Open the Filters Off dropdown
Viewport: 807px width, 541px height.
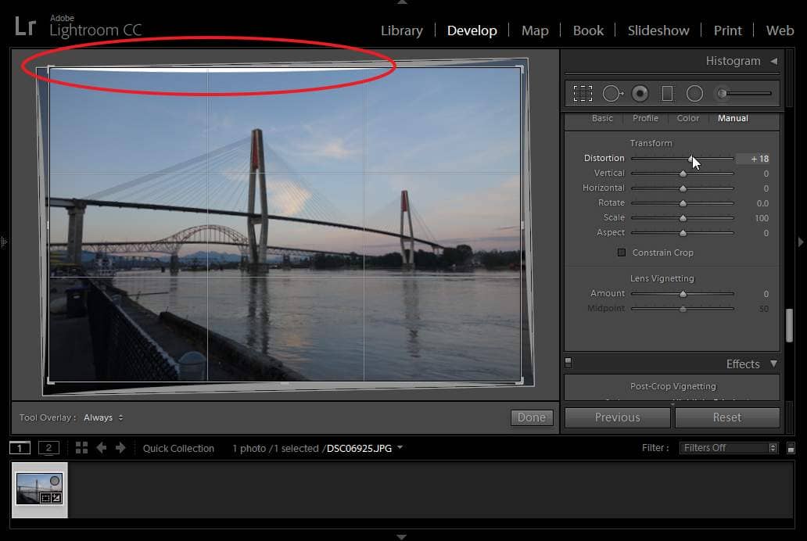click(728, 448)
